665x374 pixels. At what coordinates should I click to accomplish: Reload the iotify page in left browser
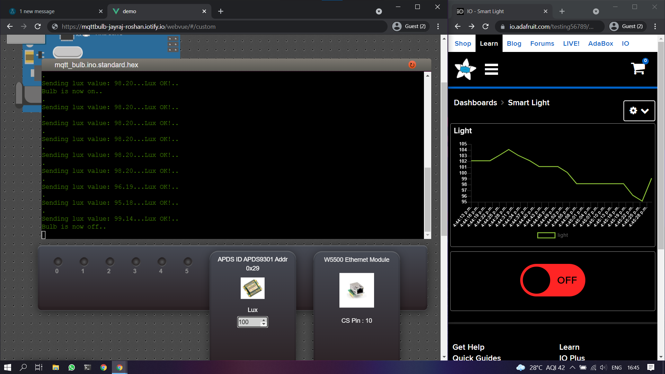pos(38,26)
